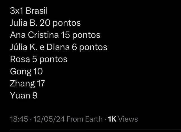Select the word Gong
This screenshot has height=132, width=181.
click(21, 72)
